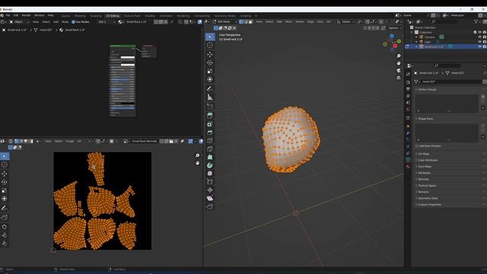
Task: Select the Relax tool in UV editor toolbar
Action: (x=5, y=235)
